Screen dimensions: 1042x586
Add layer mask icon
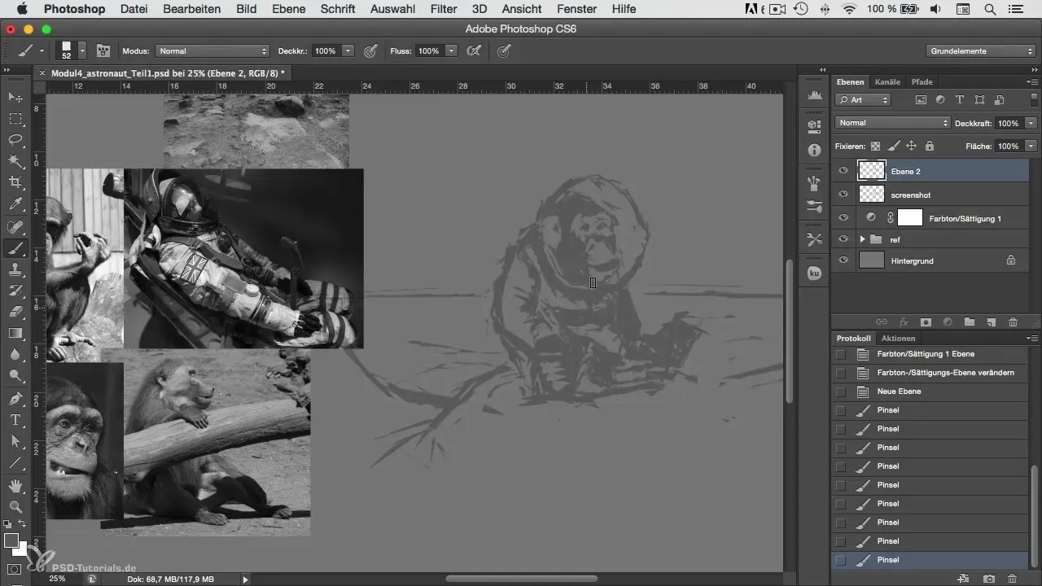coord(926,322)
